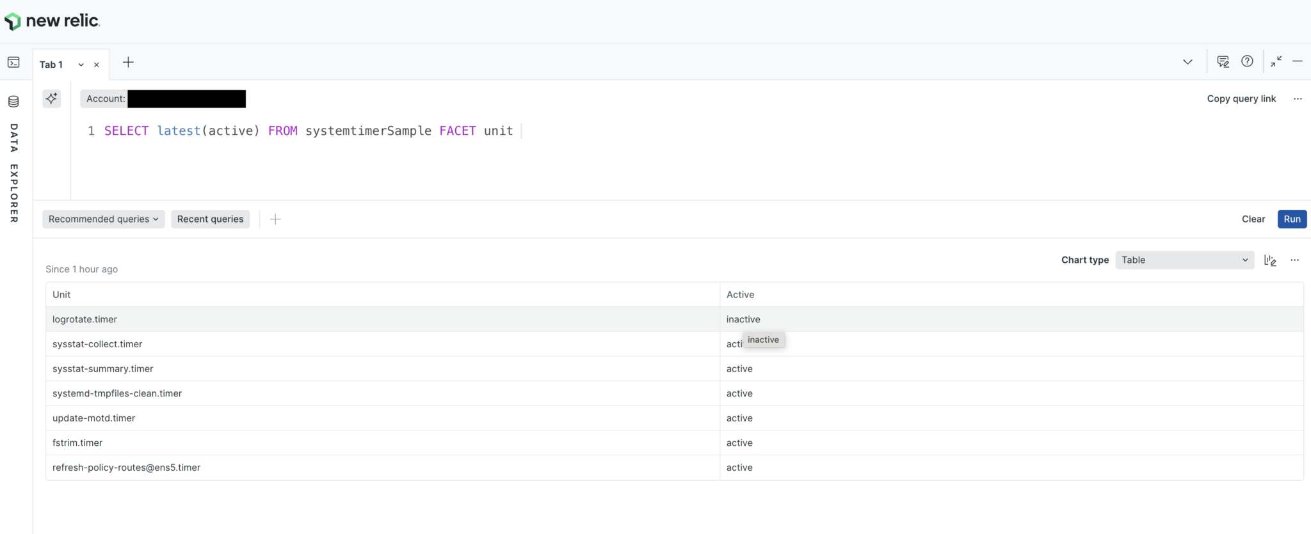Expand the top-right chevron down menu
Screen dimensions: 1311x534
(x=1187, y=62)
